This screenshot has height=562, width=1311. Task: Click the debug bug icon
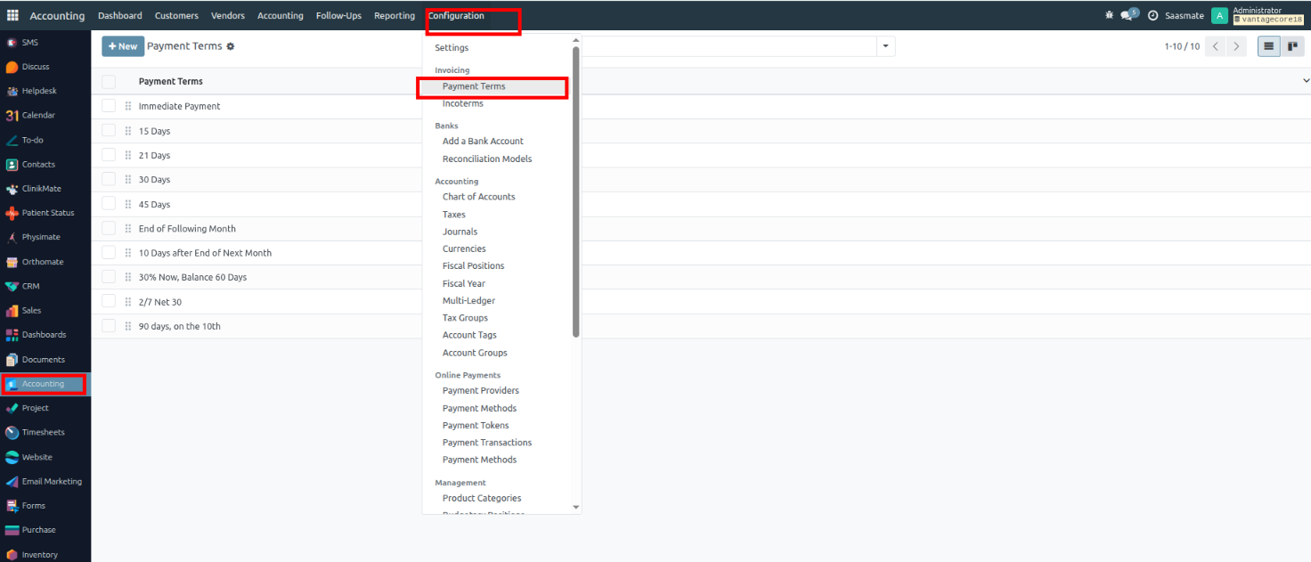(1109, 15)
